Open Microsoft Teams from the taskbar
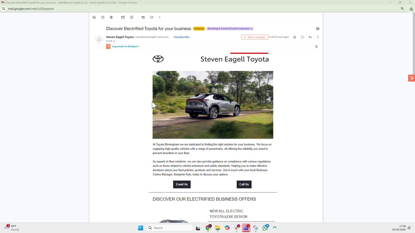Viewport: 415px width, 233px height. (246, 228)
